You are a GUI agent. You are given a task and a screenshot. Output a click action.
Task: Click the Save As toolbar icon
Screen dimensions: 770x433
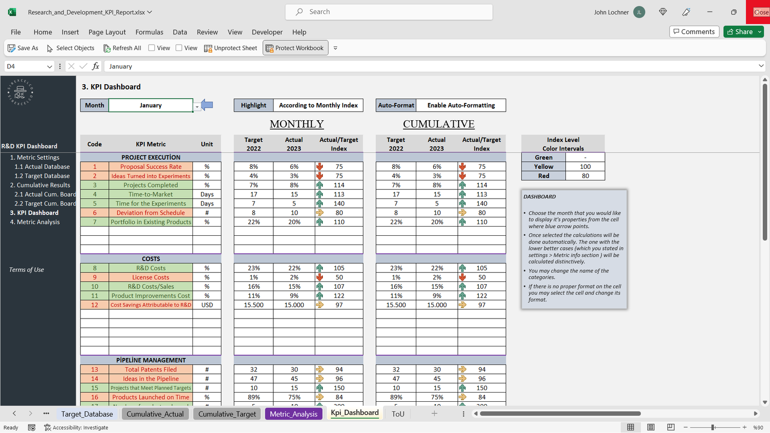point(12,48)
